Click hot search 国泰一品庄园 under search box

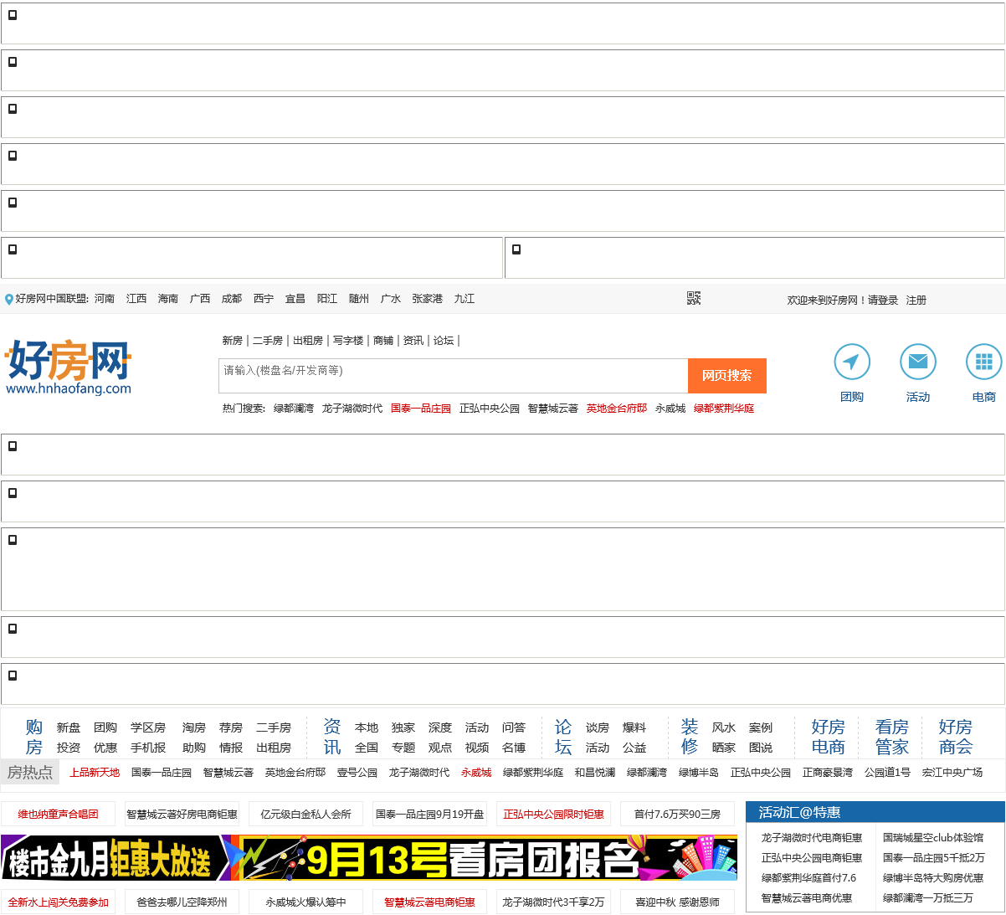pyautogui.click(x=421, y=409)
